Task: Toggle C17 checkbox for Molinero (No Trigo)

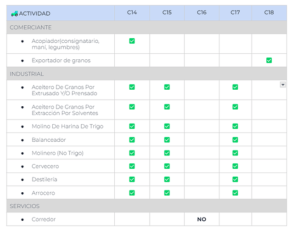Action: pos(235,153)
